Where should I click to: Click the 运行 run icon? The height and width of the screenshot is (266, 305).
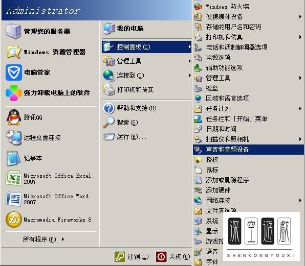click(109, 137)
